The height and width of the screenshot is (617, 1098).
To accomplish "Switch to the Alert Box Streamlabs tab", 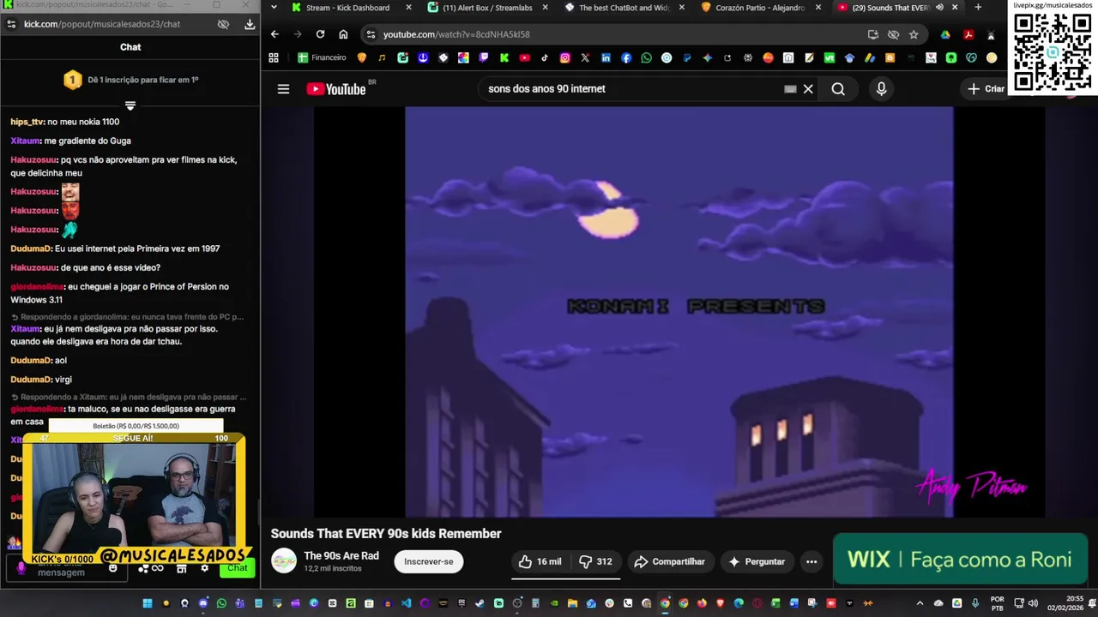I will [x=487, y=8].
